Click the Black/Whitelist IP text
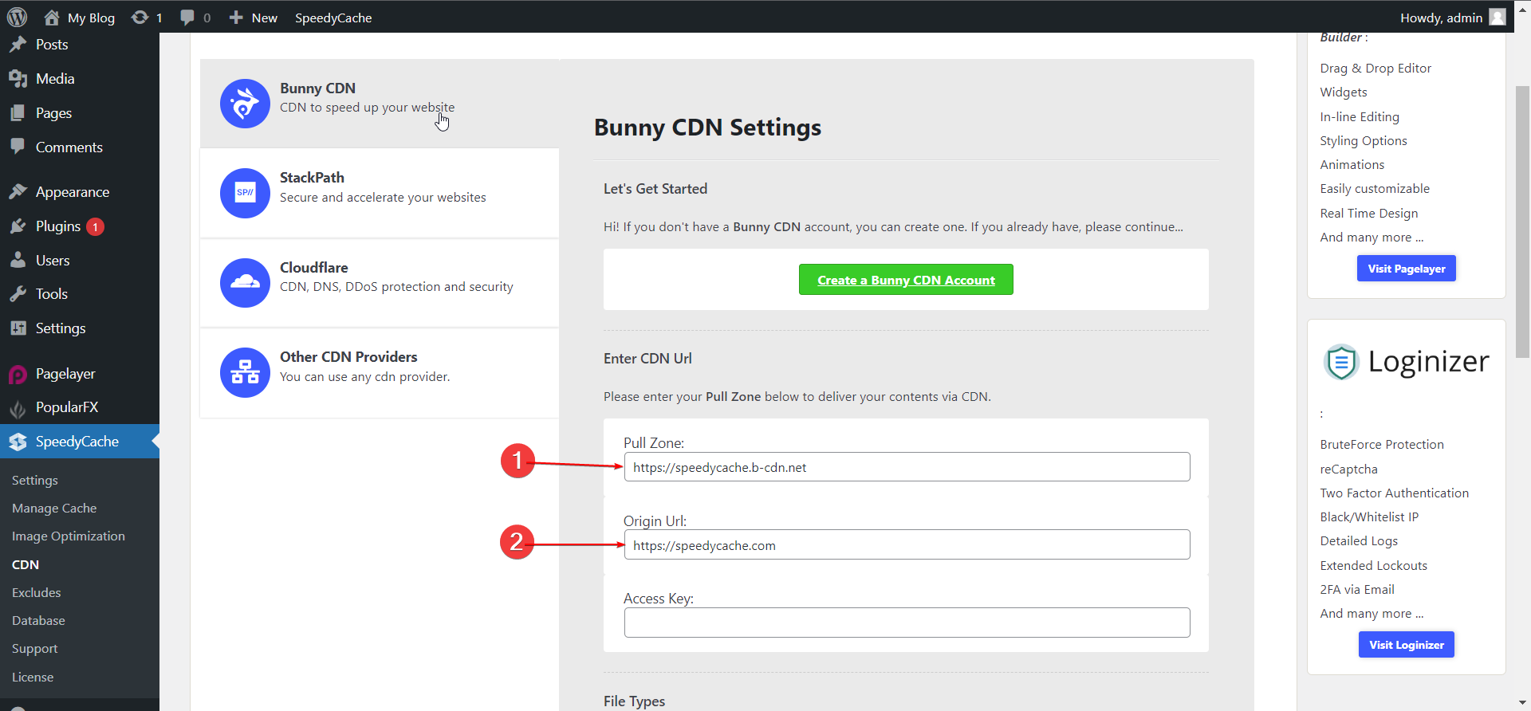 pyautogui.click(x=1369, y=517)
